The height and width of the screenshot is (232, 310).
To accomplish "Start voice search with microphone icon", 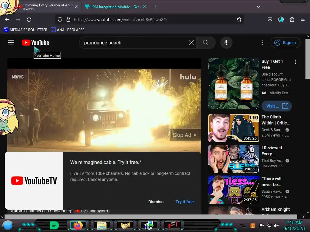I will point(226,43).
